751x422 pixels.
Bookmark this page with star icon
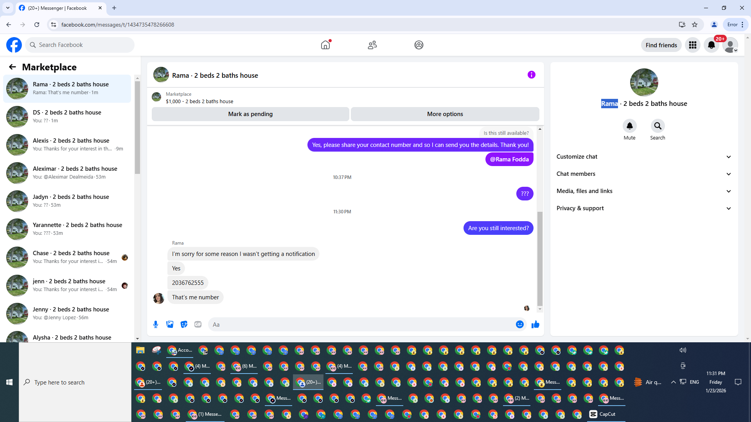point(695,25)
